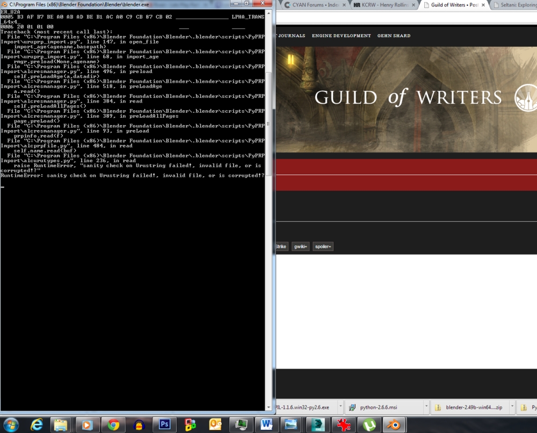This screenshot has width=537, height=433.
Task: Open the colorful blocks app on the taskbar
Action: 191,425
